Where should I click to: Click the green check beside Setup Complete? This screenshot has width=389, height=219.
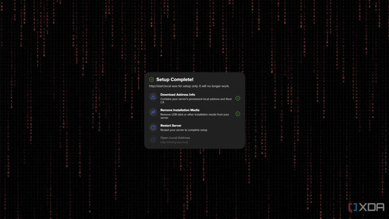(151, 80)
